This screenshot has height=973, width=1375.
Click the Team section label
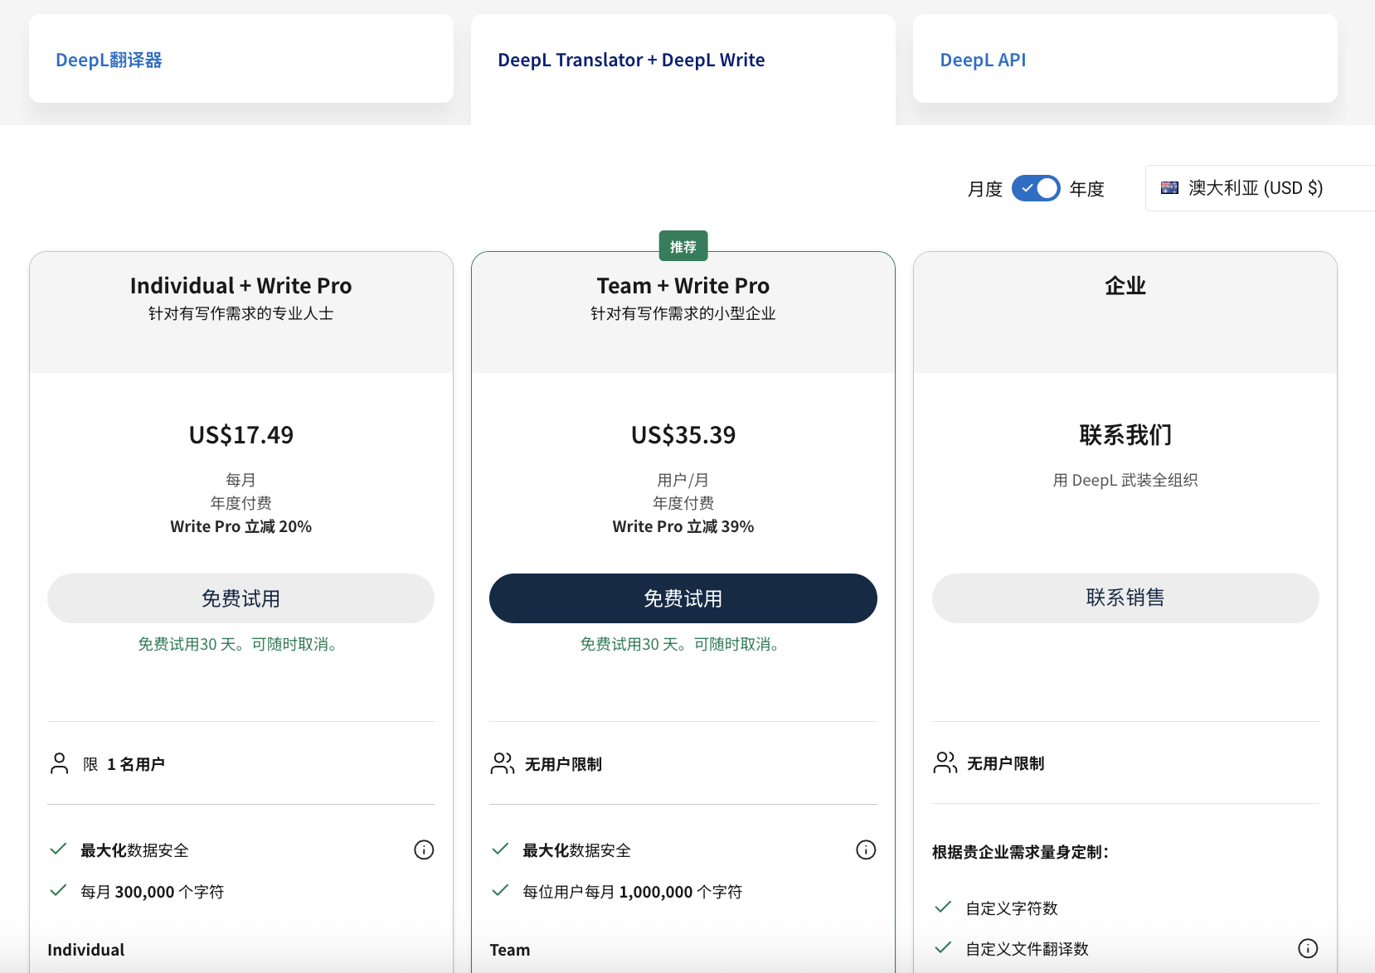click(510, 950)
